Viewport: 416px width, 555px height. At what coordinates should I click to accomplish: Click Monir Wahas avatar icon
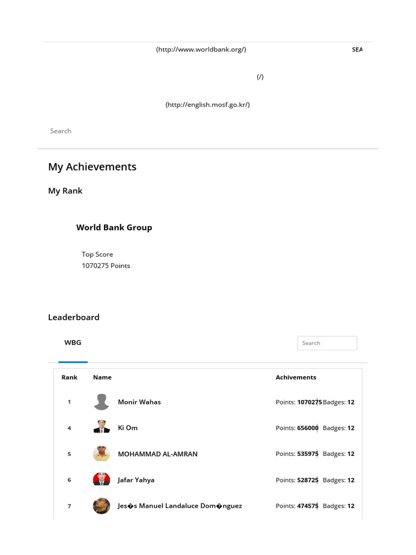pyautogui.click(x=101, y=402)
